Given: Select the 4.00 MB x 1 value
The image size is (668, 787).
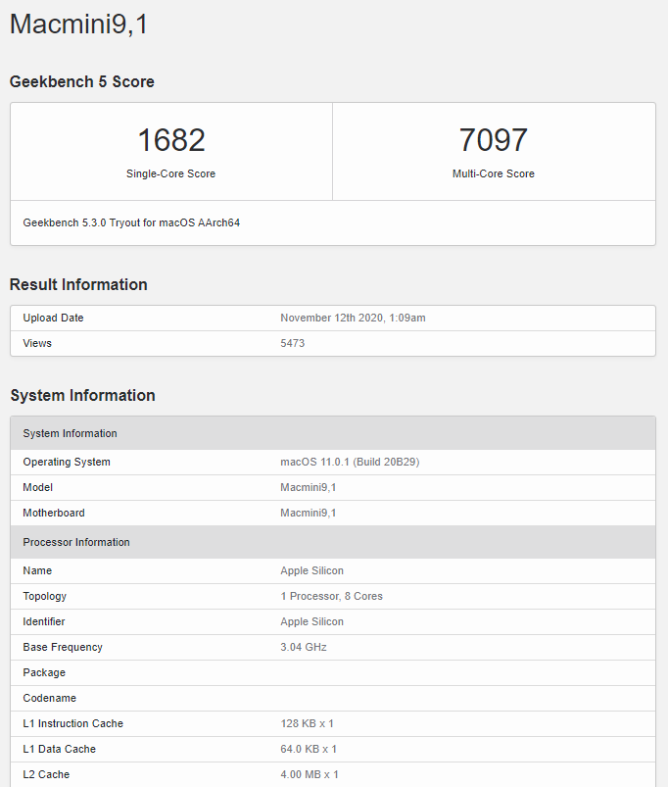Looking at the screenshot, I should tap(310, 775).
